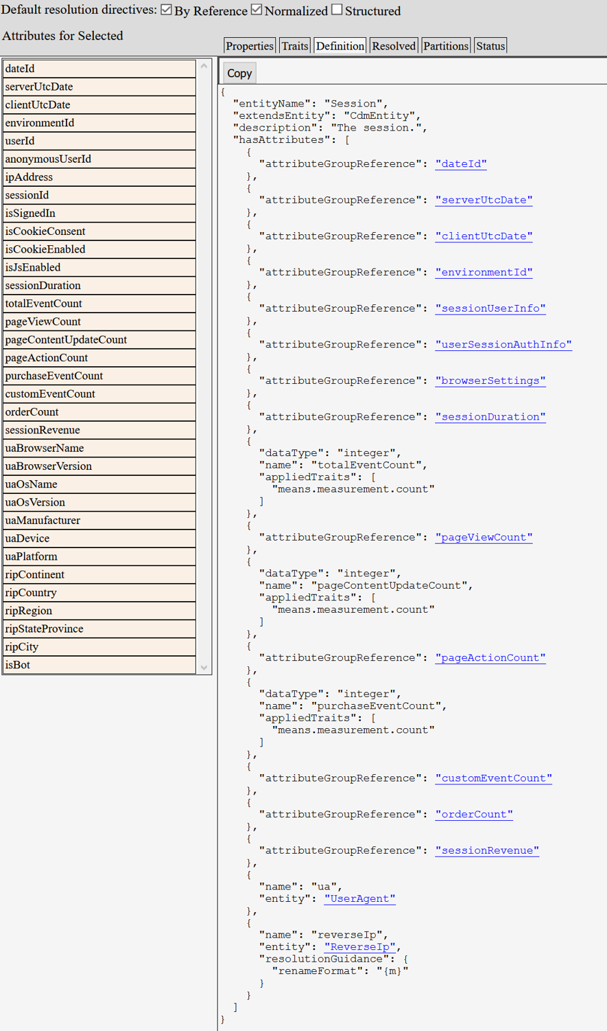Select the sessionId attribute row
The image size is (607, 1031).
(99, 195)
